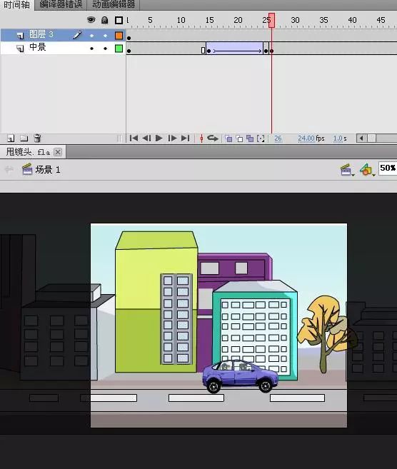Toggle visibility dot of 中景 layer
397x469 pixels.
[x=91, y=49]
